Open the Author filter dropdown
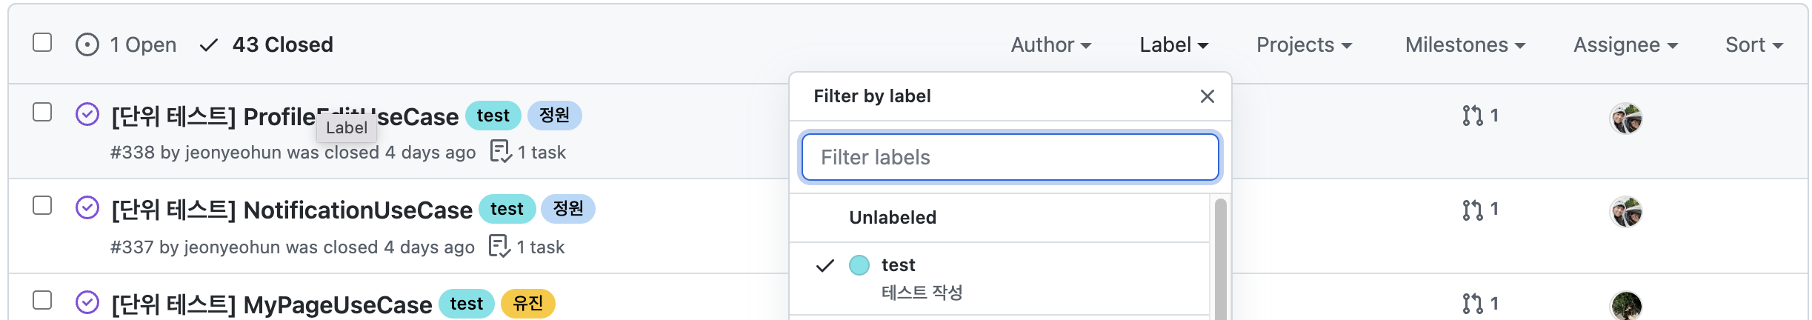 [1050, 45]
